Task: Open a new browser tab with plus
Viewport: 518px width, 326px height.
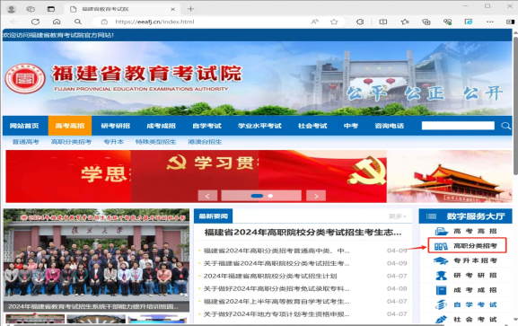Action: 190,9
